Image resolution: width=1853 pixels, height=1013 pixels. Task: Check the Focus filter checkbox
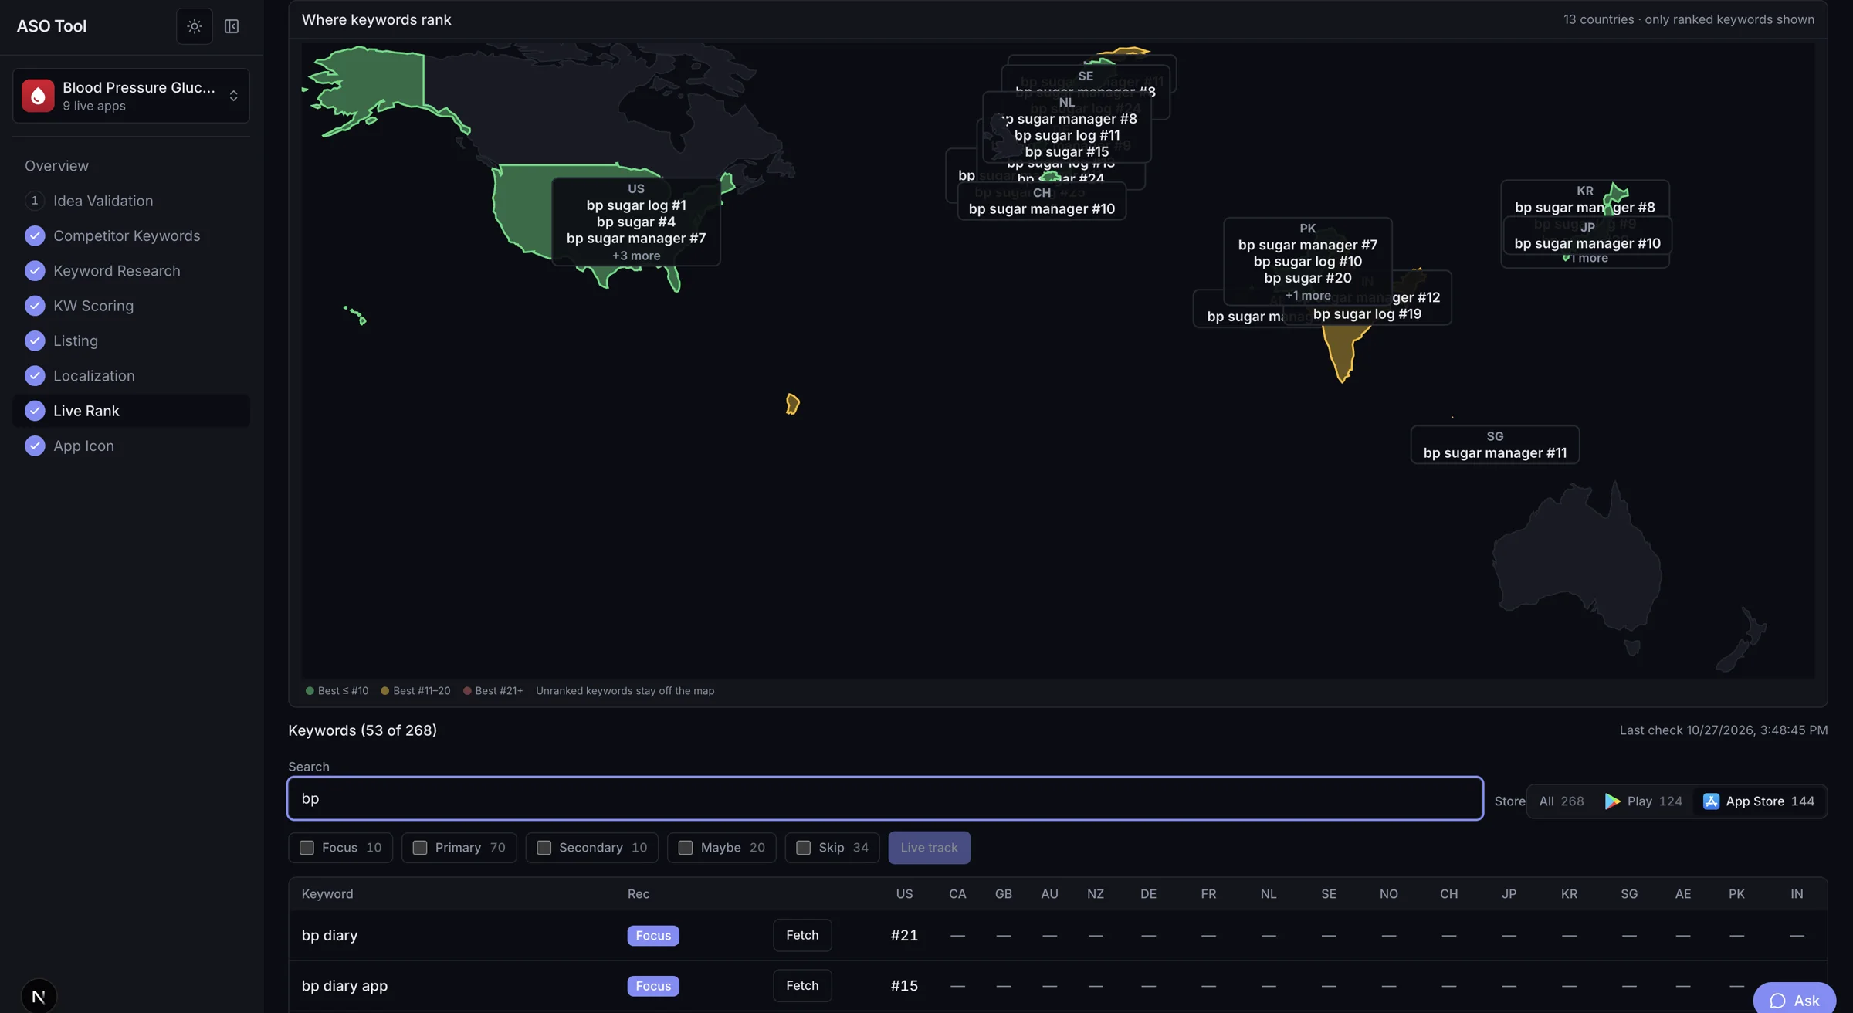click(x=307, y=848)
